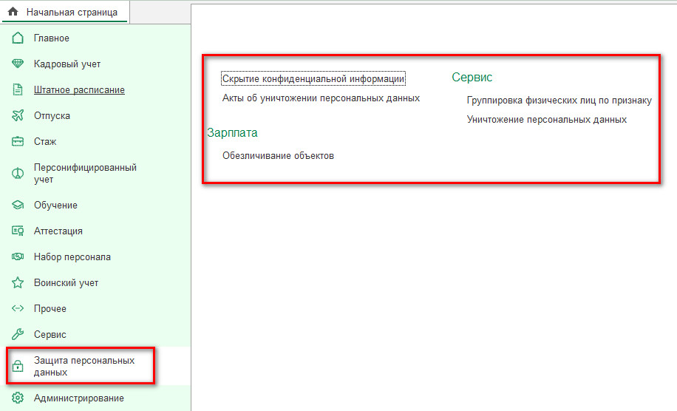Click the graduation cap icon for Обучение
677x411 pixels.
pyautogui.click(x=18, y=205)
